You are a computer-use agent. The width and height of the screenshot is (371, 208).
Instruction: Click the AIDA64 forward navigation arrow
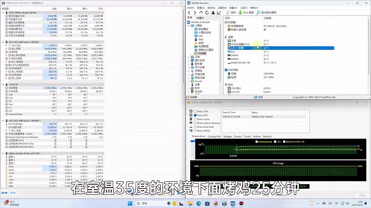tap(195, 13)
